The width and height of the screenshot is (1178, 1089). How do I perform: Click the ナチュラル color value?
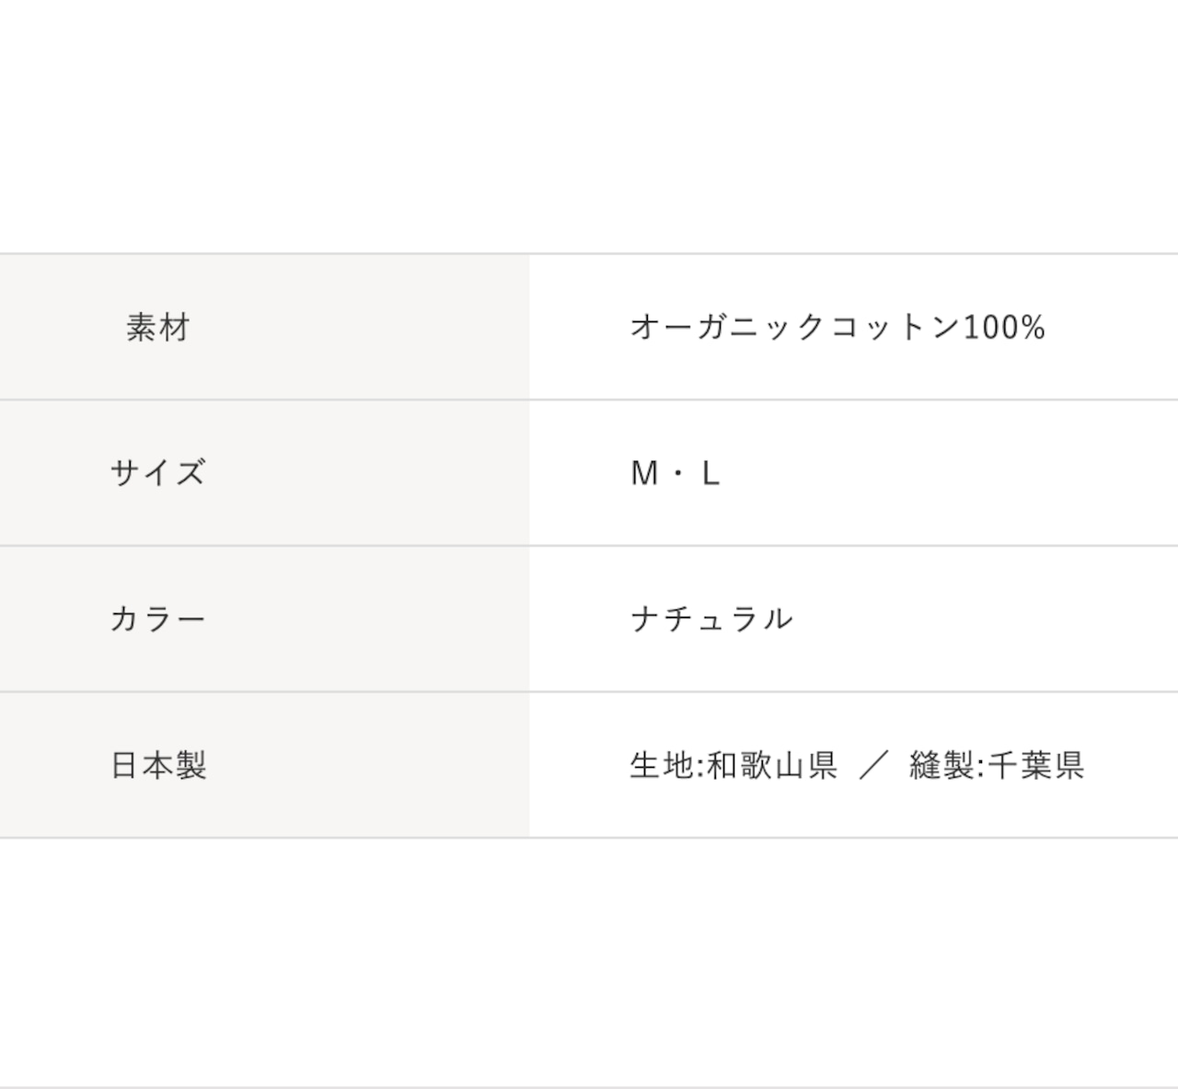point(710,619)
